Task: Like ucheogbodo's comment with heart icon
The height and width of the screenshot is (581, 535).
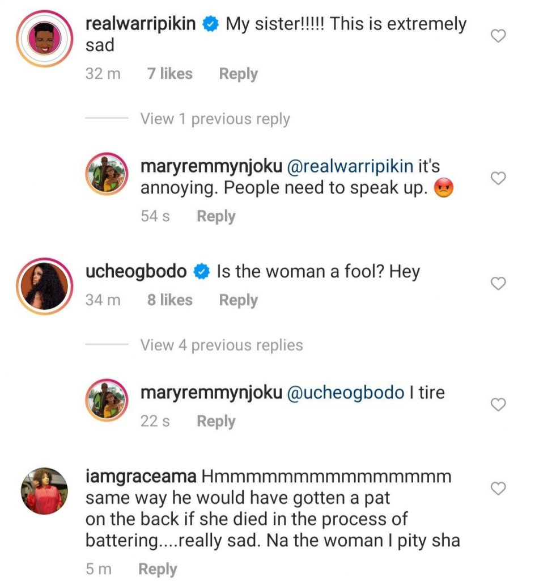Action: click(x=498, y=284)
